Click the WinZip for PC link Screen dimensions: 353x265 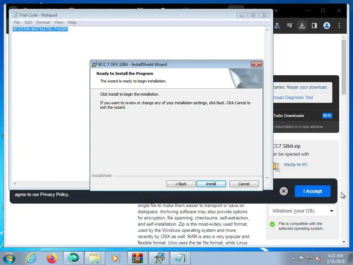coord(295,165)
